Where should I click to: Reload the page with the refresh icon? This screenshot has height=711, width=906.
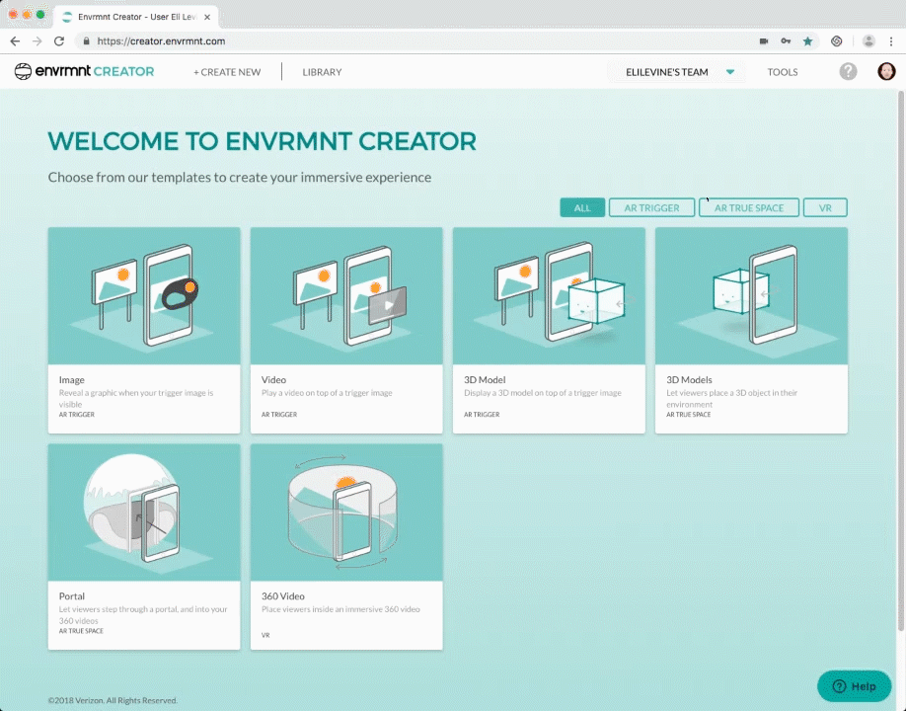click(x=59, y=41)
